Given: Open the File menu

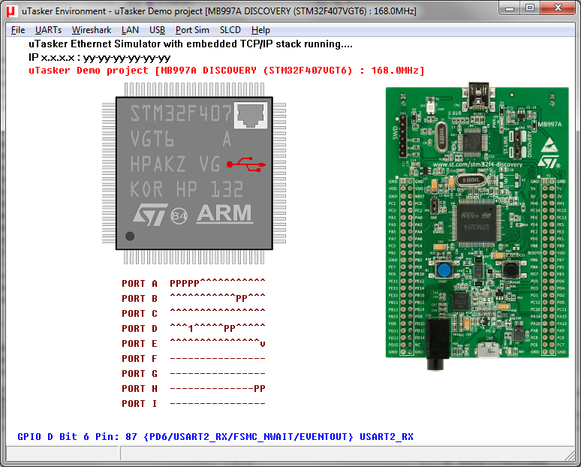Looking at the screenshot, I should (x=18, y=30).
